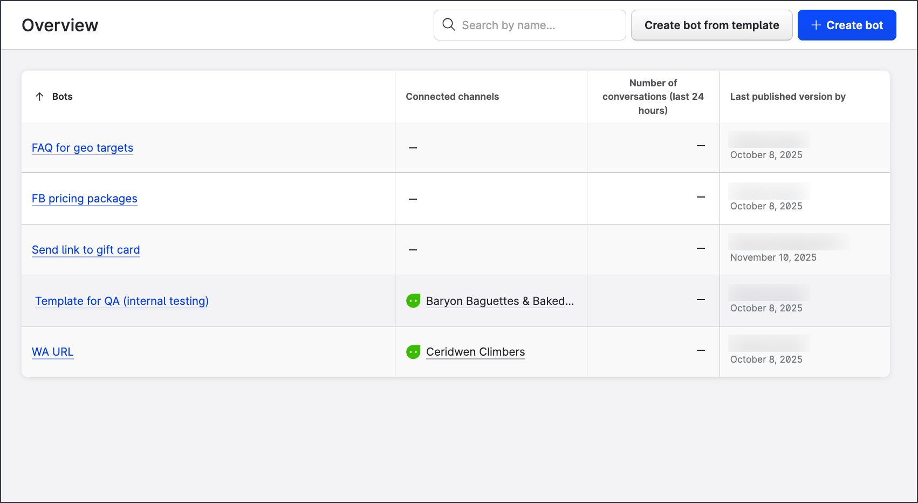Click Number of conversations column header
The width and height of the screenshot is (918, 503).
[653, 97]
